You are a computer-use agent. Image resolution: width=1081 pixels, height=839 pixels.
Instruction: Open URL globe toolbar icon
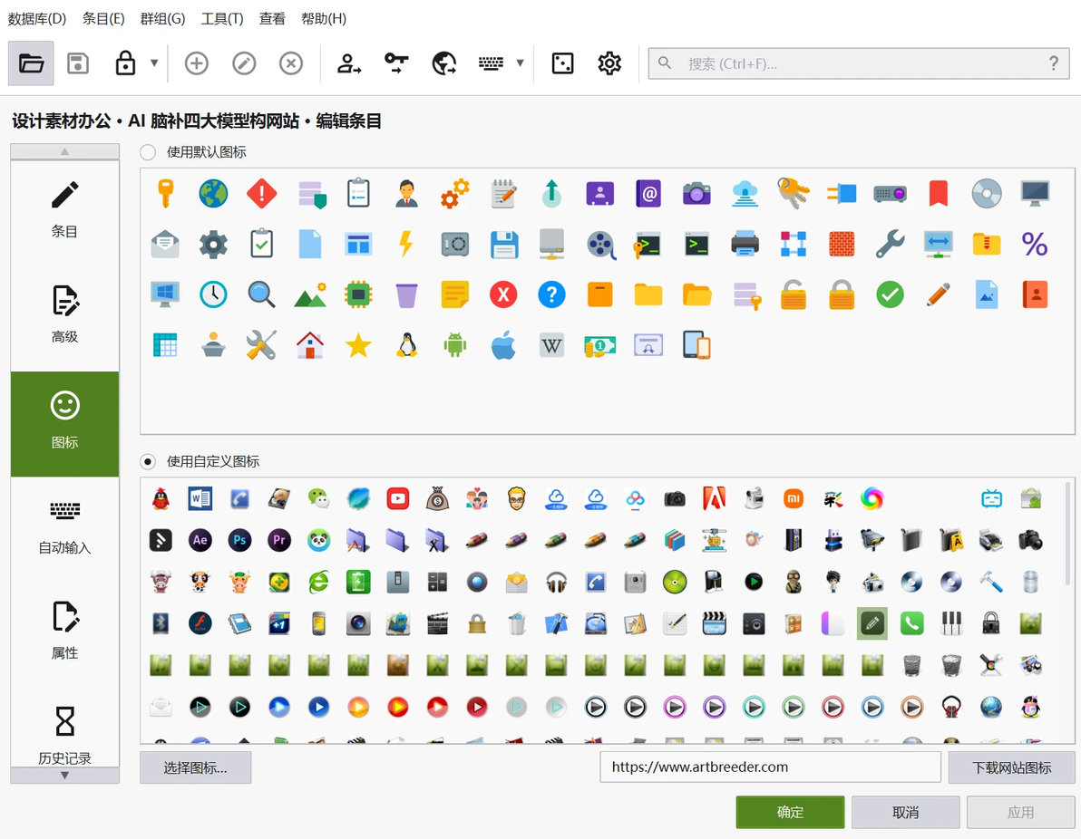click(444, 63)
